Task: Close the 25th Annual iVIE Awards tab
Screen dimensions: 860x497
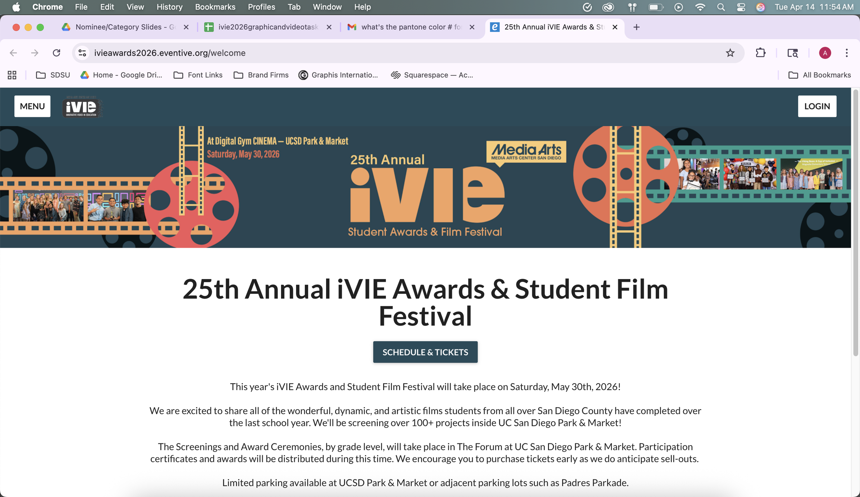Action: click(615, 27)
